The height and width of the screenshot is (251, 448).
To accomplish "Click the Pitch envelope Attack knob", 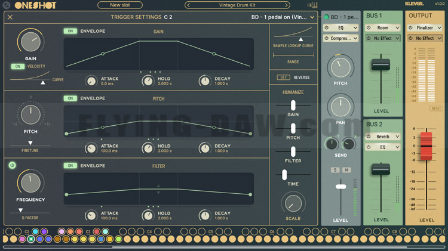I will 91,148.
